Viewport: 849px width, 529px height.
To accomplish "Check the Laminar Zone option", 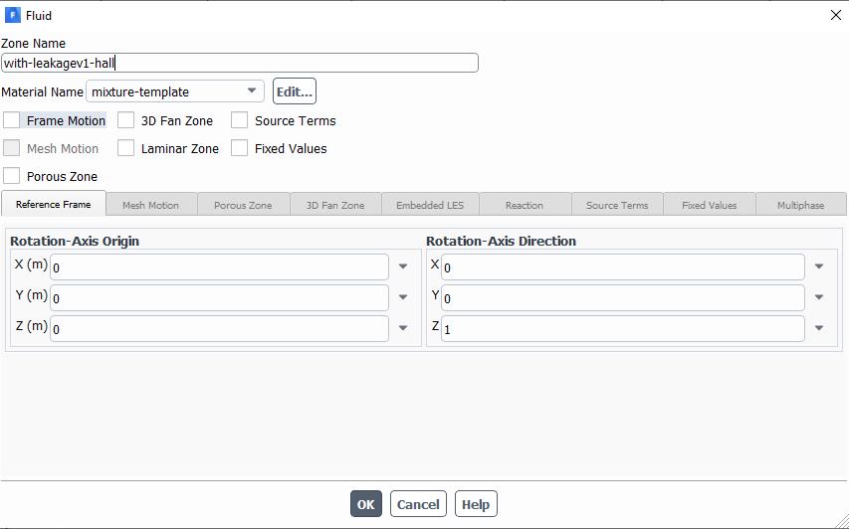I will [x=125, y=148].
